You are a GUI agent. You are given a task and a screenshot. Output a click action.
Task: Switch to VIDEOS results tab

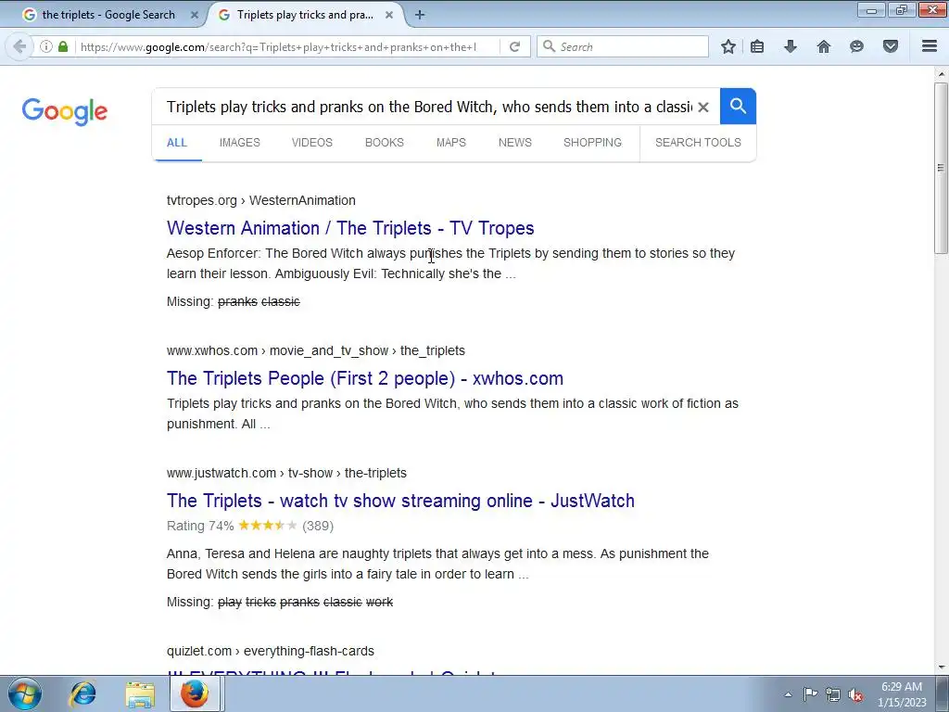pyautogui.click(x=312, y=142)
